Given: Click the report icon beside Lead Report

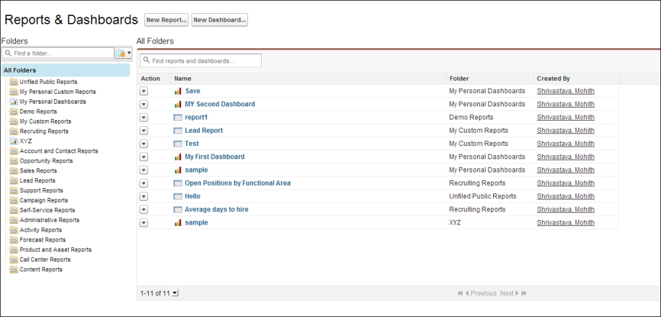Looking at the screenshot, I should click(177, 131).
